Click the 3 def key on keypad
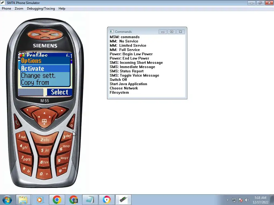Image resolution: width=274 pixels, height=205 pixels. tap(67, 136)
